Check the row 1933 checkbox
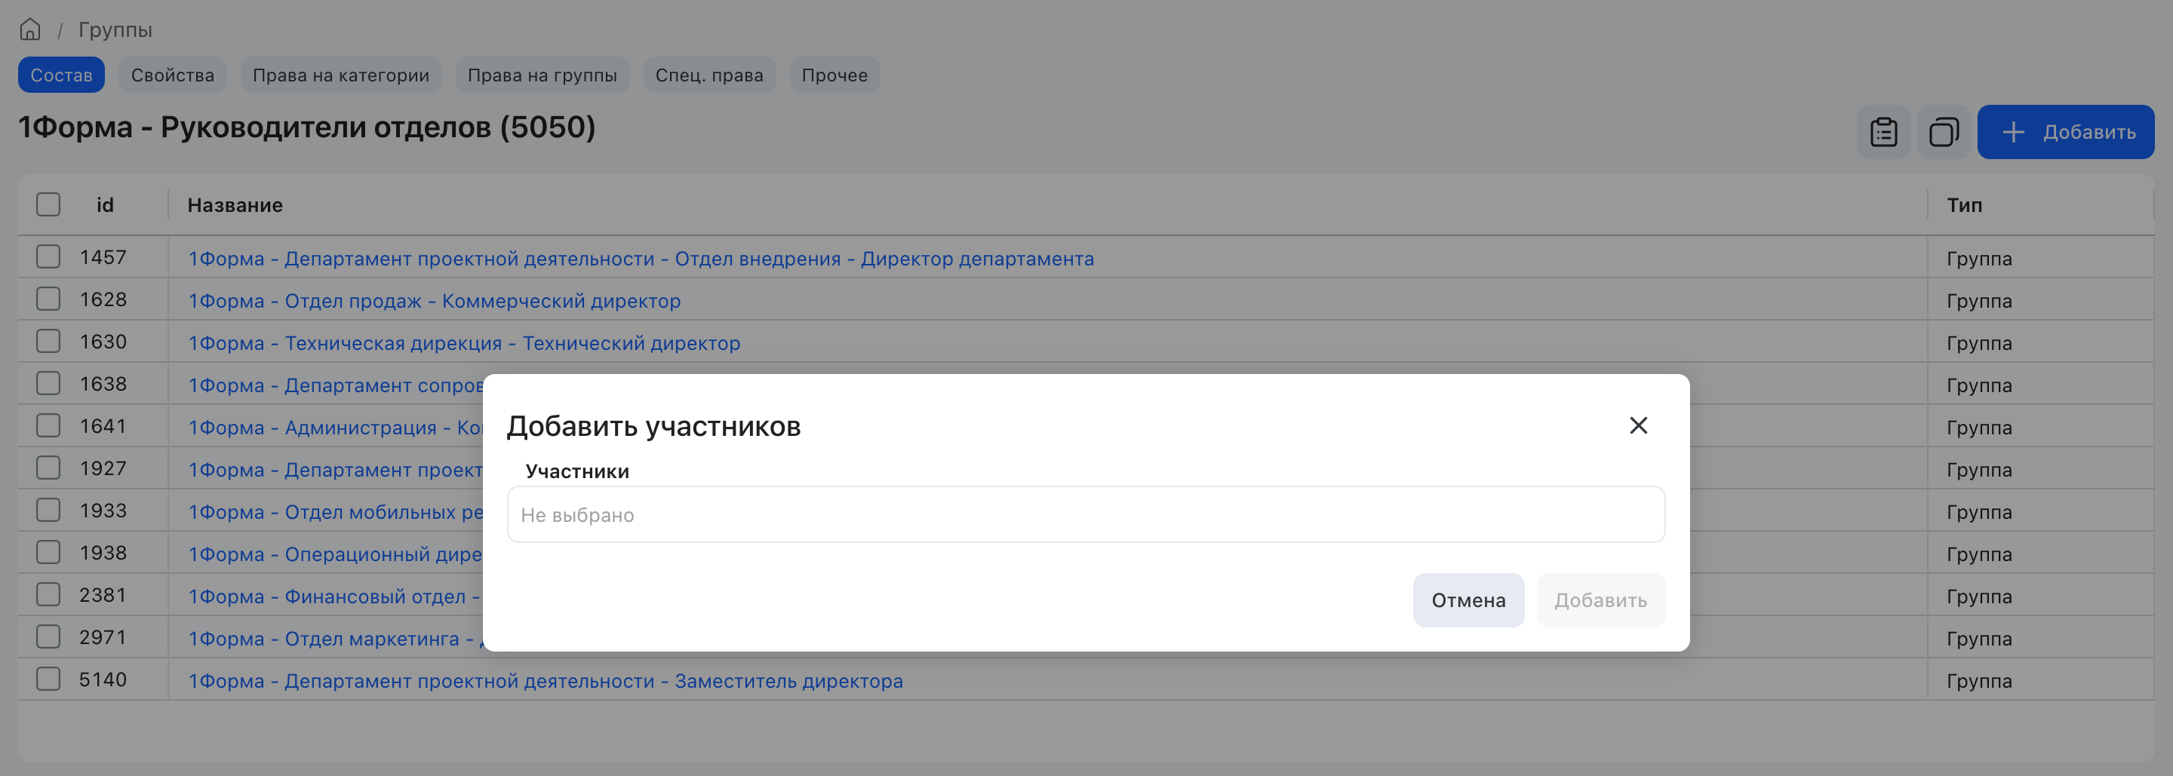Screen dimensions: 2173x776 click(48, 511)
